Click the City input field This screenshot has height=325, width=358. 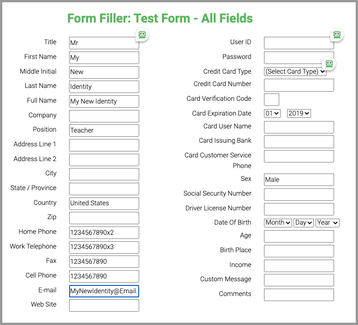click(104, 174)
